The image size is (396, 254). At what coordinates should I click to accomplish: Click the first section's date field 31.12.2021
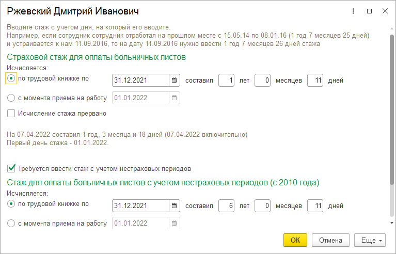click(x=140, y=80)
